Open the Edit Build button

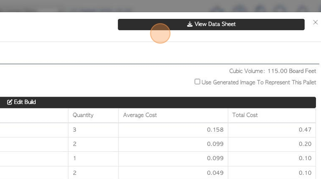point(158,102)
